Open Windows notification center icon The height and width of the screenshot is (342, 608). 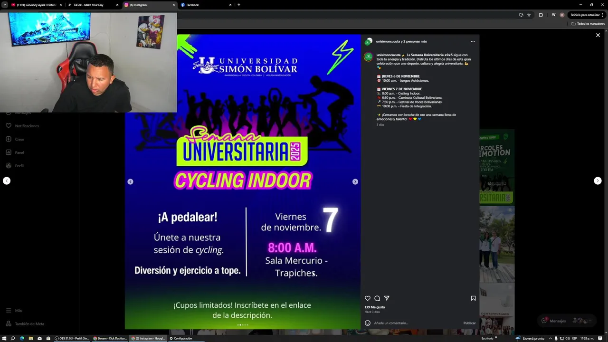pos(600,338)
